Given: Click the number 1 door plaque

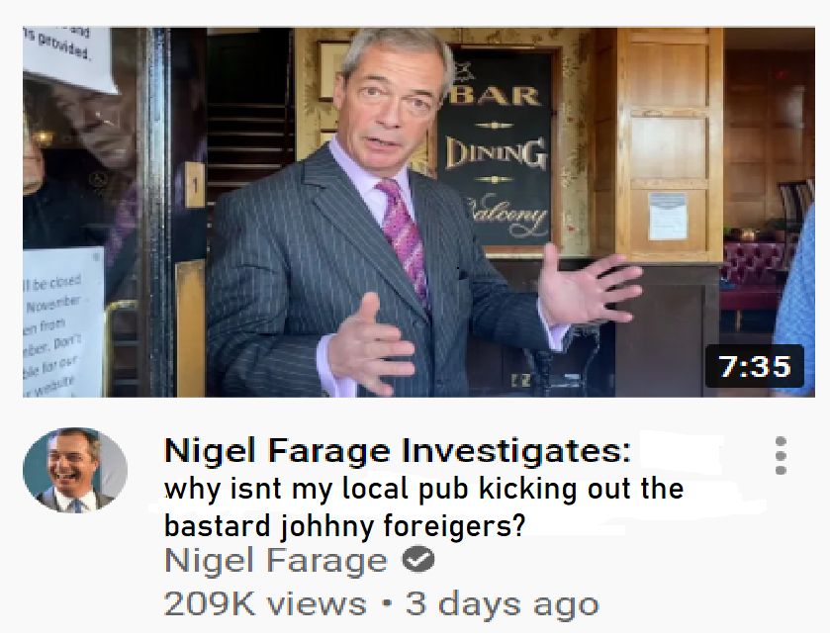Looking at the screenshot, I should click(195, 185).
